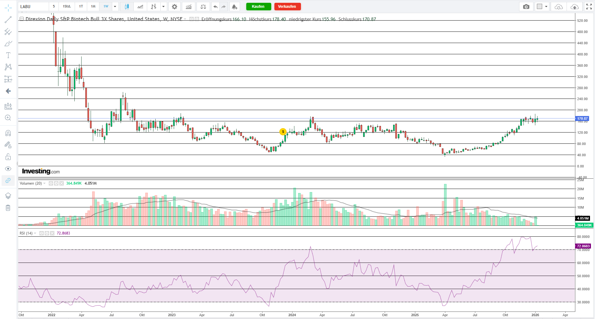
Task: Open the brush drawing tool
Action: point(8,44)
